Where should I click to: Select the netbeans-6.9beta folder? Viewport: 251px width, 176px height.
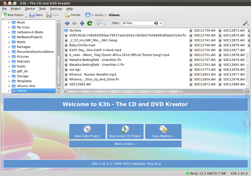(30, 32)
